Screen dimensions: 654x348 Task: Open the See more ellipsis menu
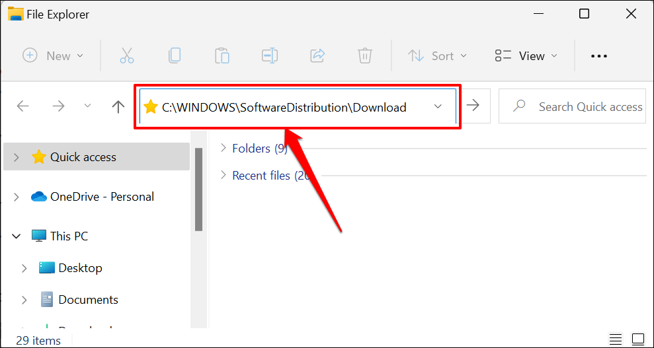point(598,56)
